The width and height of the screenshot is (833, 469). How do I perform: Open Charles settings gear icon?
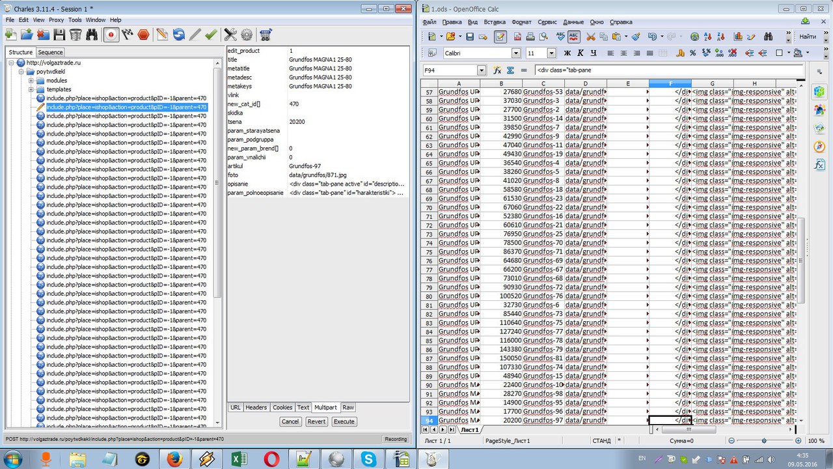pyautogui.click(x=247, y=35)
